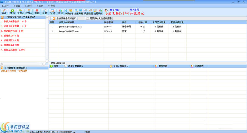Sort by 帐号密码 column header
The image size is (247, 133).
[x=112, y=23]
